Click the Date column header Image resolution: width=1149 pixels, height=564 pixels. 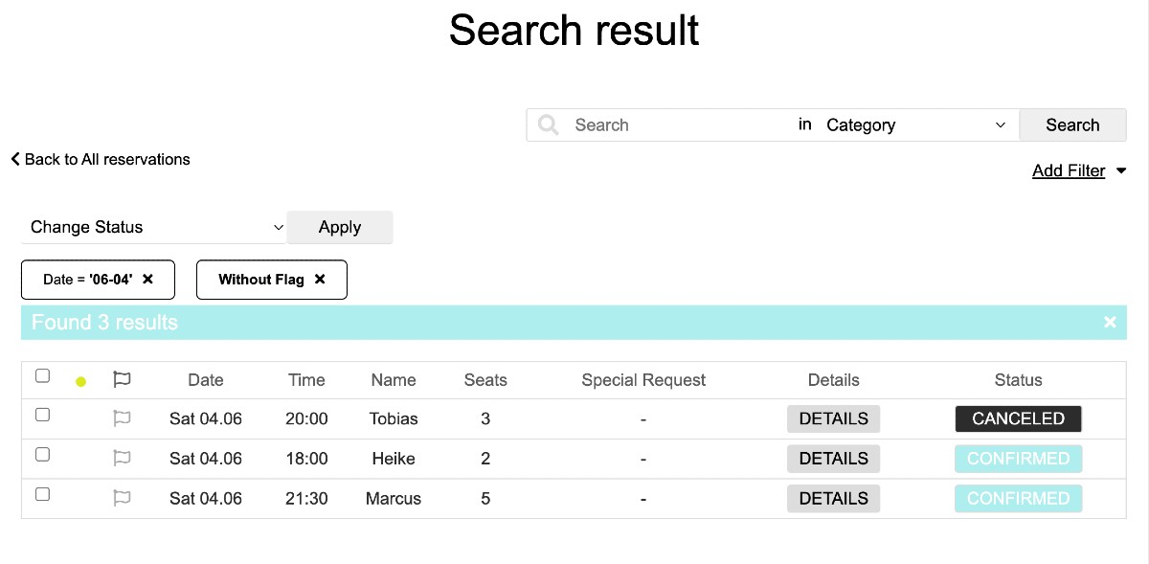[206, 380]
